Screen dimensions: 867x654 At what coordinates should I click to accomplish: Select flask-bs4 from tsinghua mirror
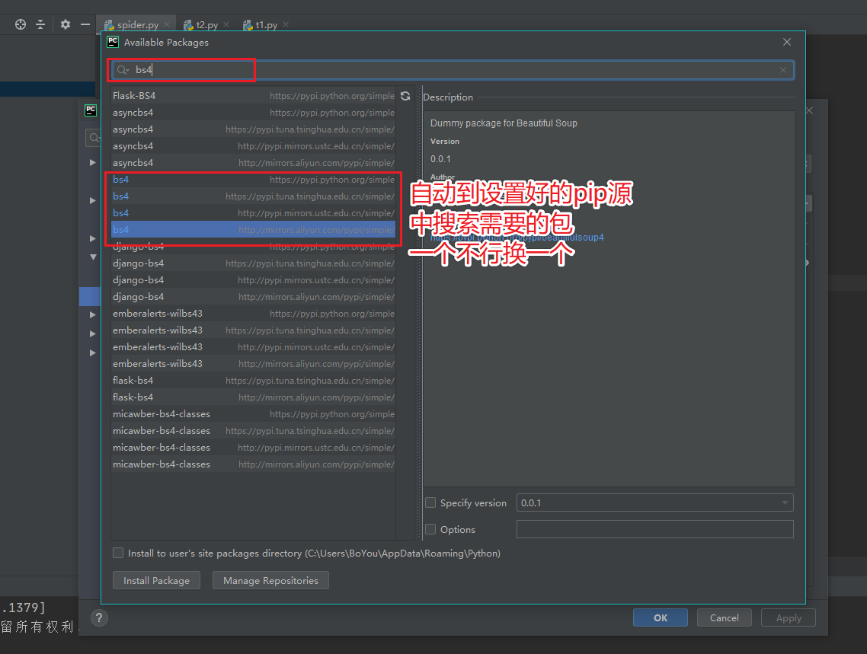coord(253,380)
